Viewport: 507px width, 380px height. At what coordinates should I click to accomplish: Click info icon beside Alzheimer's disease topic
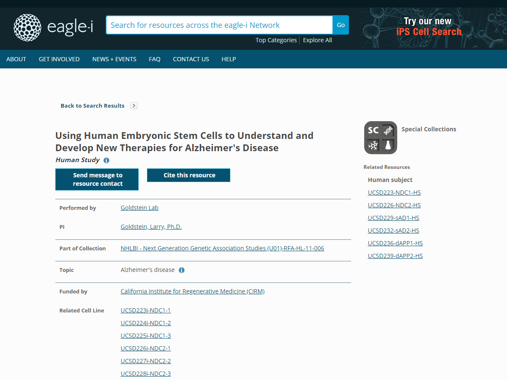click(x=182, y=270)
